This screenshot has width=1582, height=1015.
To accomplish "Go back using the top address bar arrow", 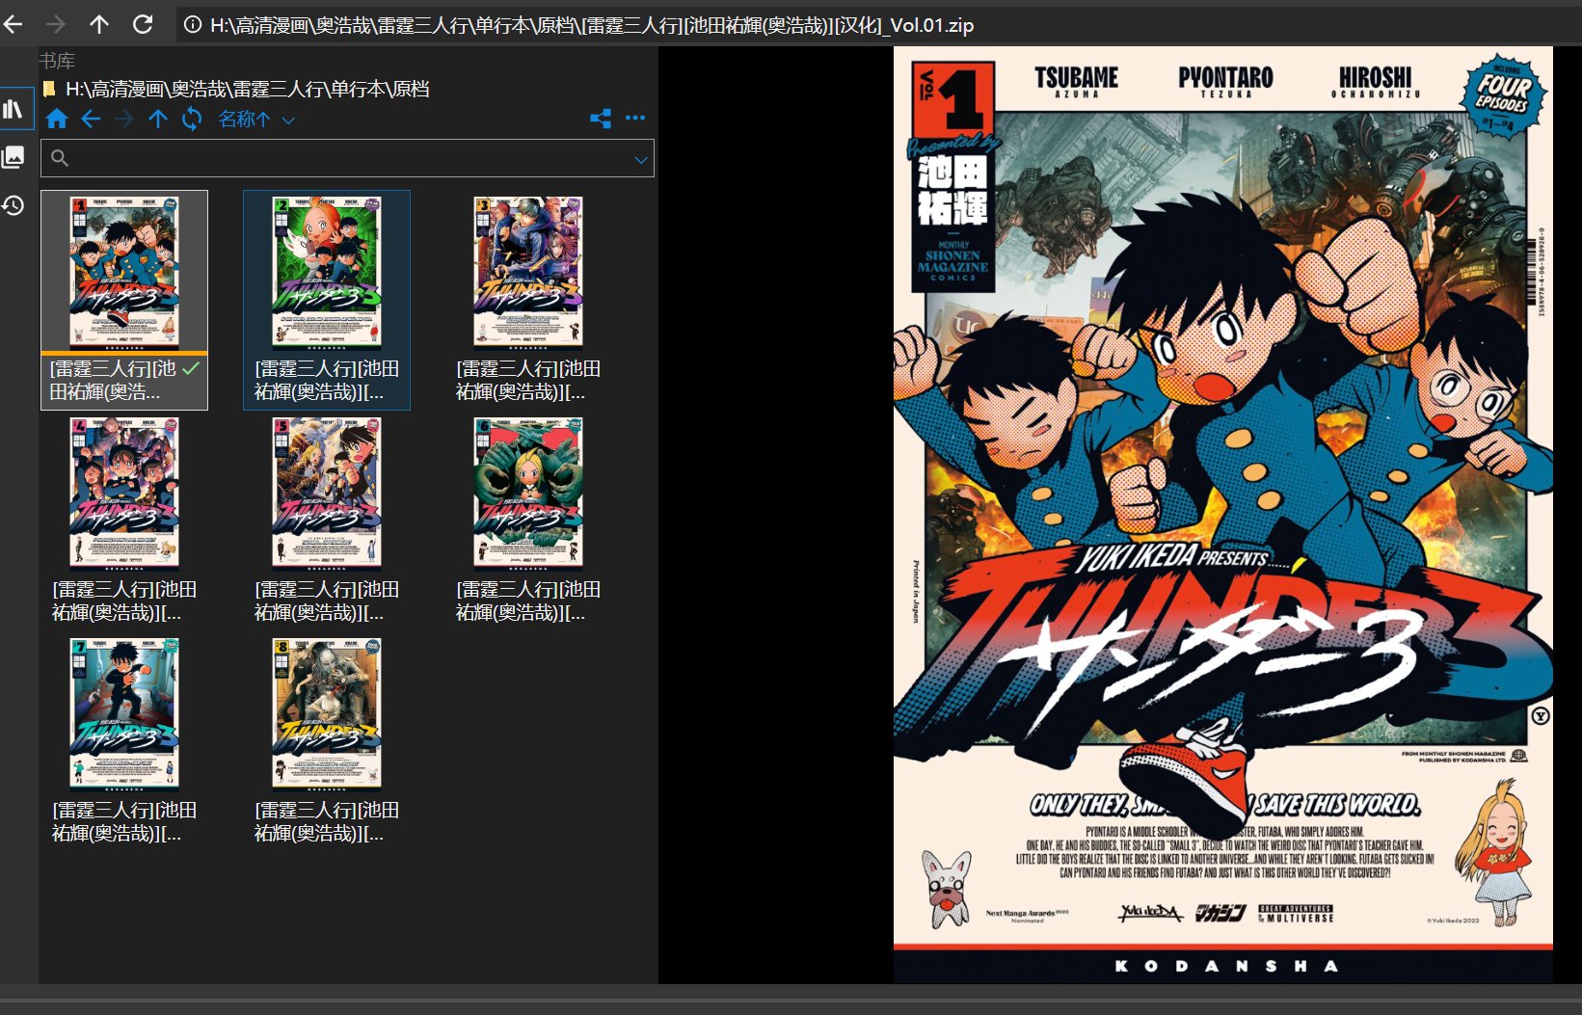I will point(13,24).
